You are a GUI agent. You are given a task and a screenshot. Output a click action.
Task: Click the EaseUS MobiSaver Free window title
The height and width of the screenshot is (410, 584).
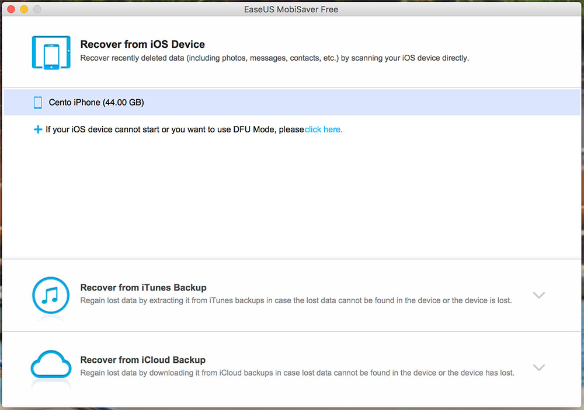coord(291,9)
